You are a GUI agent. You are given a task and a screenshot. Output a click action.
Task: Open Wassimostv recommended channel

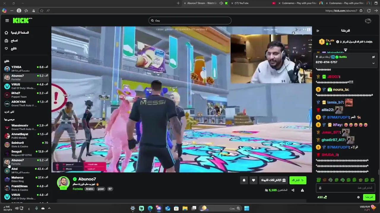tap(26, 127)
